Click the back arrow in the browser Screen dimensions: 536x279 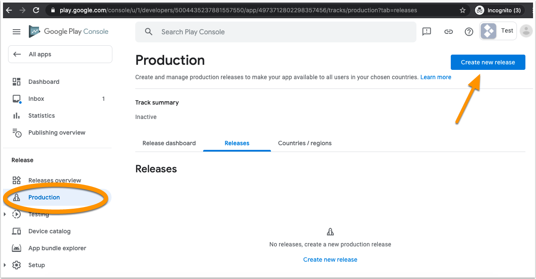pos(8,10)
